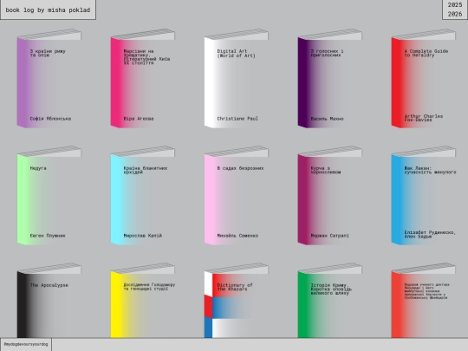This screenshot has width=468, height=351.
Task: Open the yellow book 'Дослідження Голодомору'
Action: (143, 300)
